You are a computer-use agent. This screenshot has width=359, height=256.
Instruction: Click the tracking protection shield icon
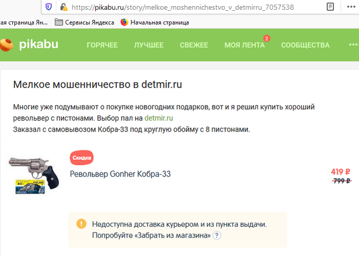(x=49, y=7)
